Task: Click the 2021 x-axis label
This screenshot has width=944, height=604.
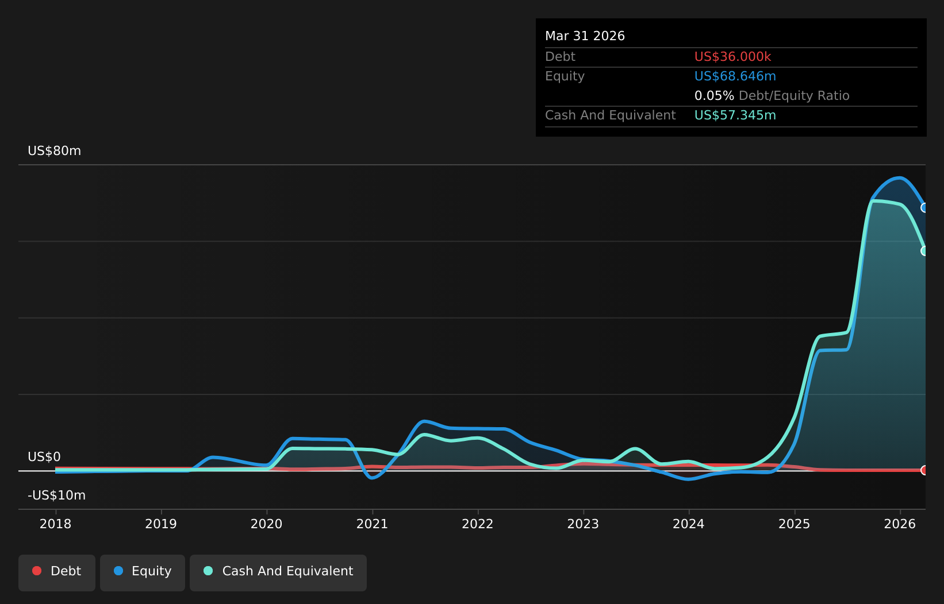Action: 373,524
